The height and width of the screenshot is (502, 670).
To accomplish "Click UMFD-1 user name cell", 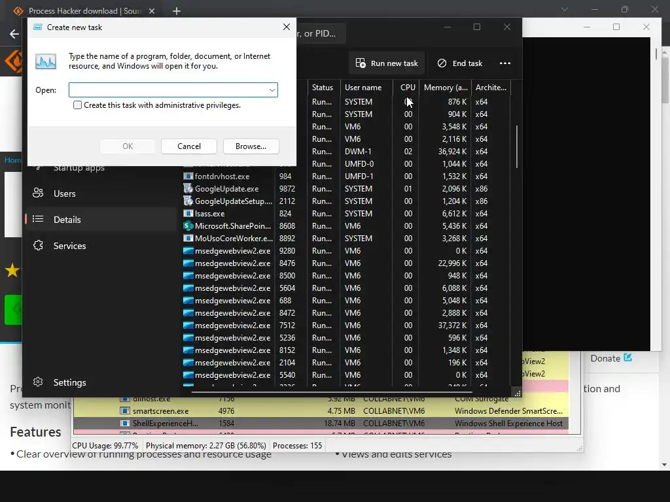I will (359, 176).
